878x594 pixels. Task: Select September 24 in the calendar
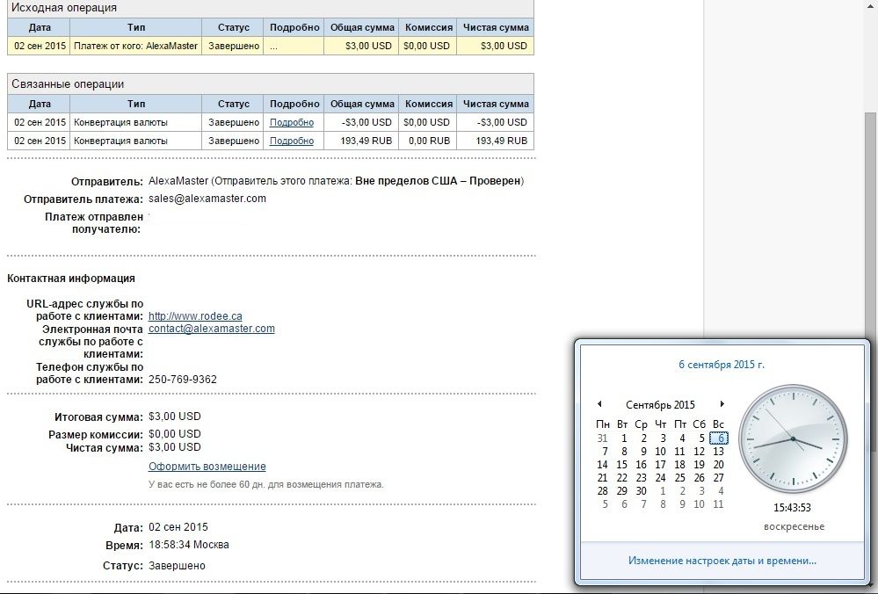pos(660,478)
